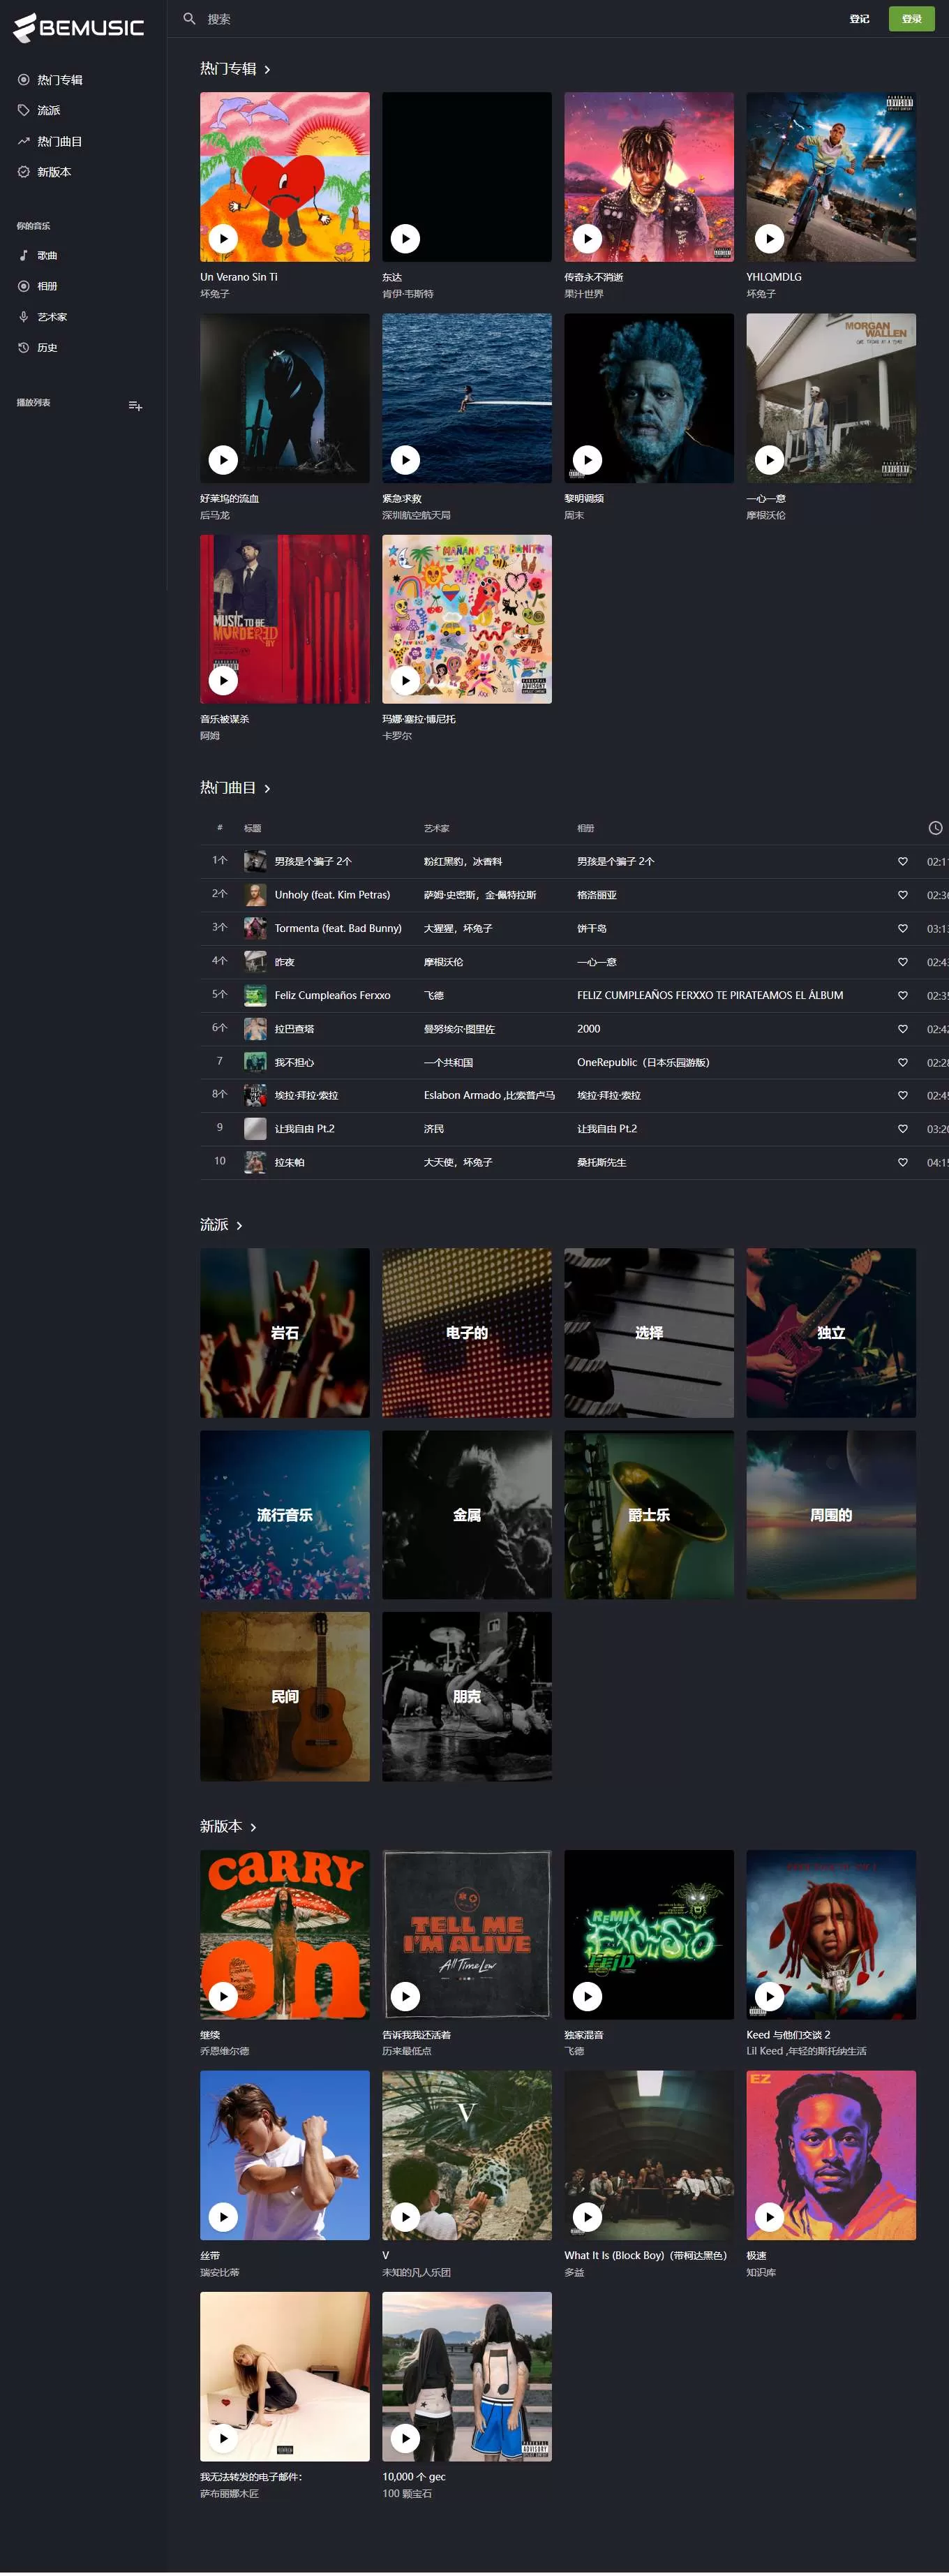Play the 玛娜·塞拉·博尼托 album
Image resolution: width=949 pixels, height=2576 pixels.
point(405,680)
